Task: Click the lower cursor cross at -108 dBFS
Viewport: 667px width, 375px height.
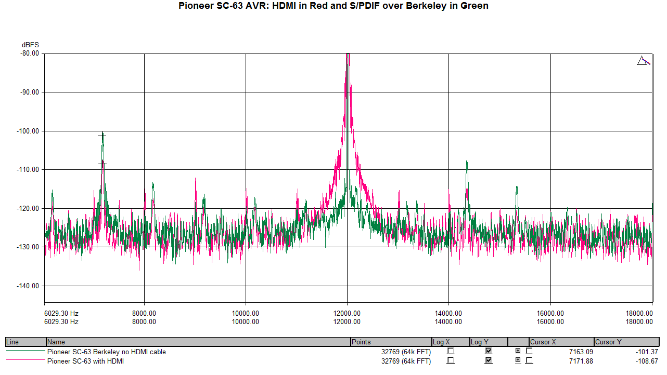Action: 102,164
